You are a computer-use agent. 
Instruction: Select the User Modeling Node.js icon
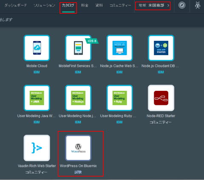pyautogui.click(x=78, y=98)
